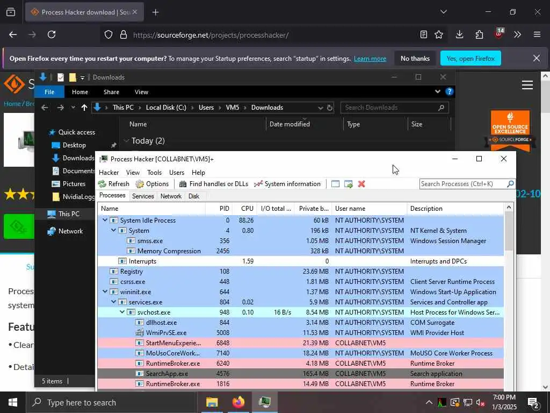Collapse the Today (2) group in Explorer

click(126, 141)
